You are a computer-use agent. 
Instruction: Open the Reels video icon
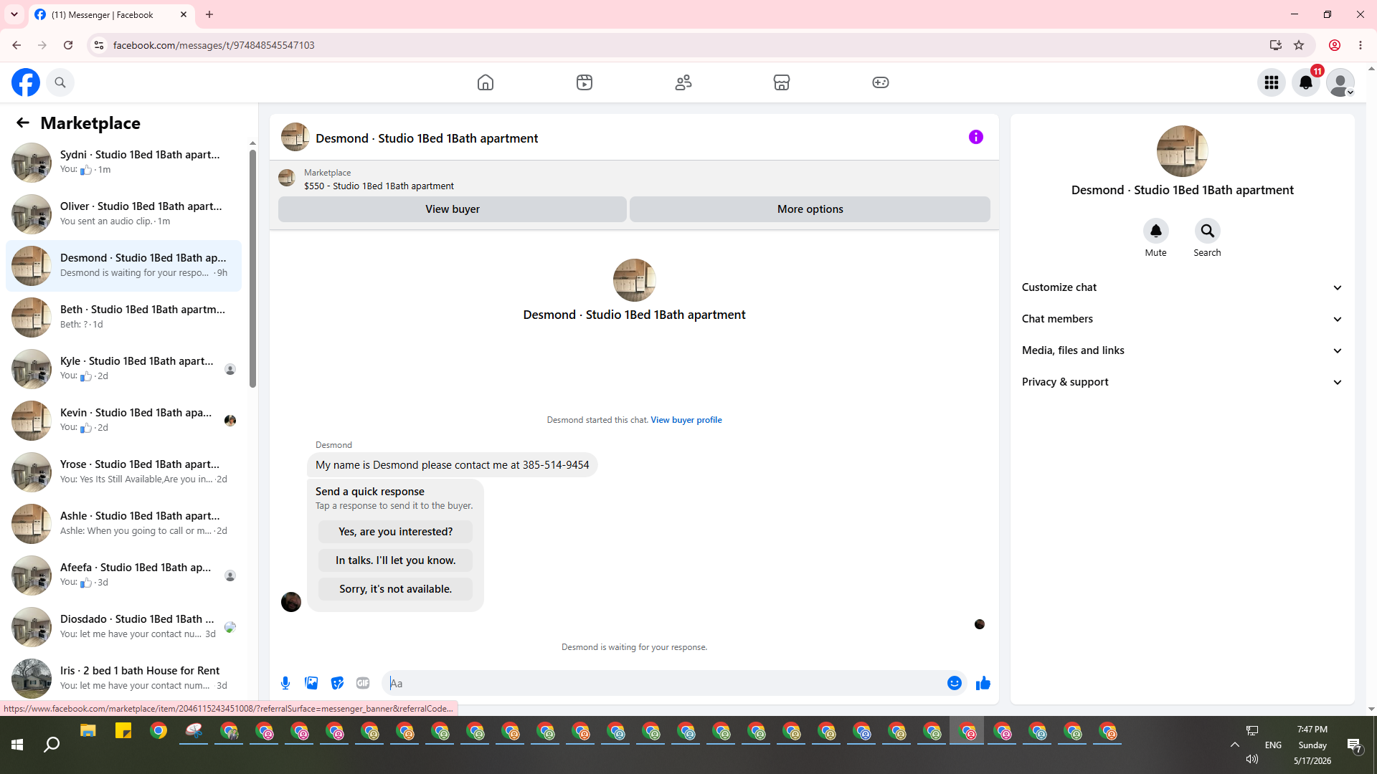[x=585, y=82]
